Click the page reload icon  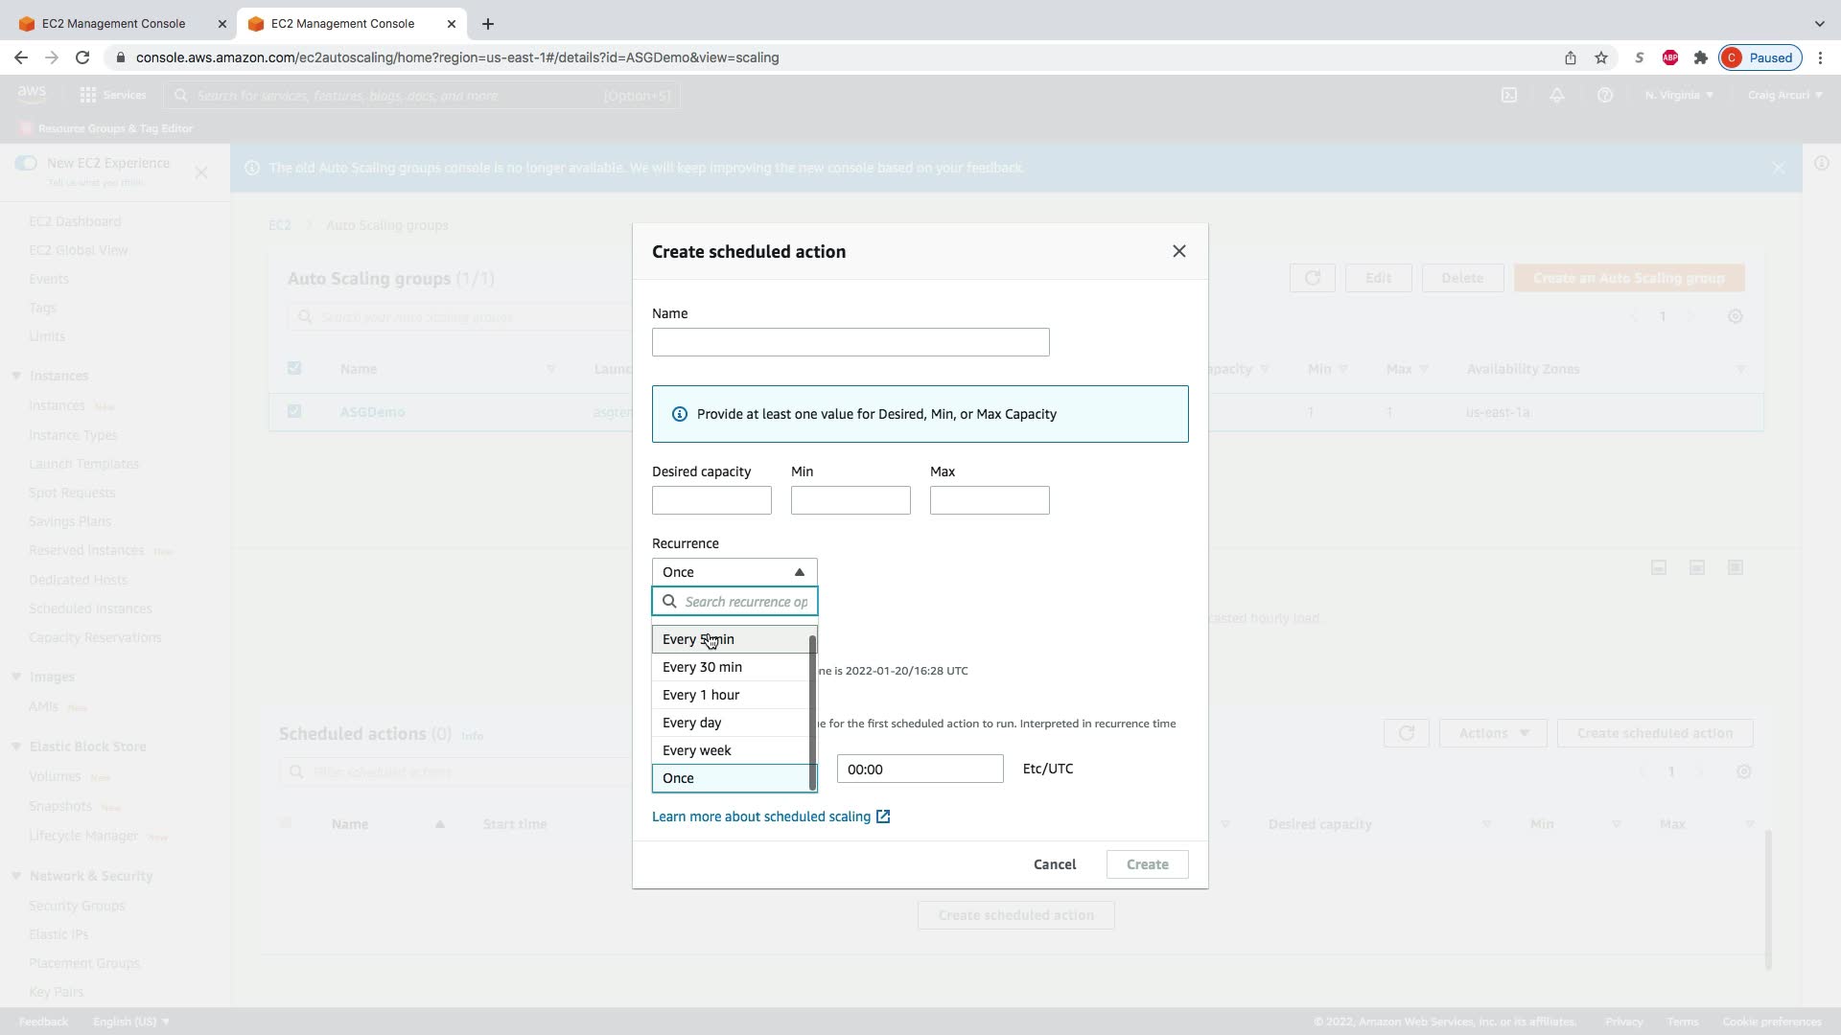pyautogui.click(x=82, y=57)
